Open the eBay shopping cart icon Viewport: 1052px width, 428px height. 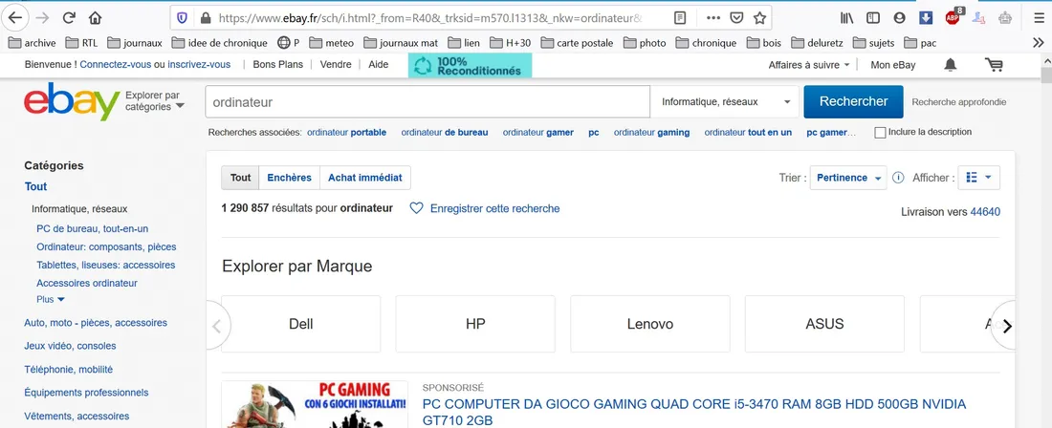[x=994, y=65]
